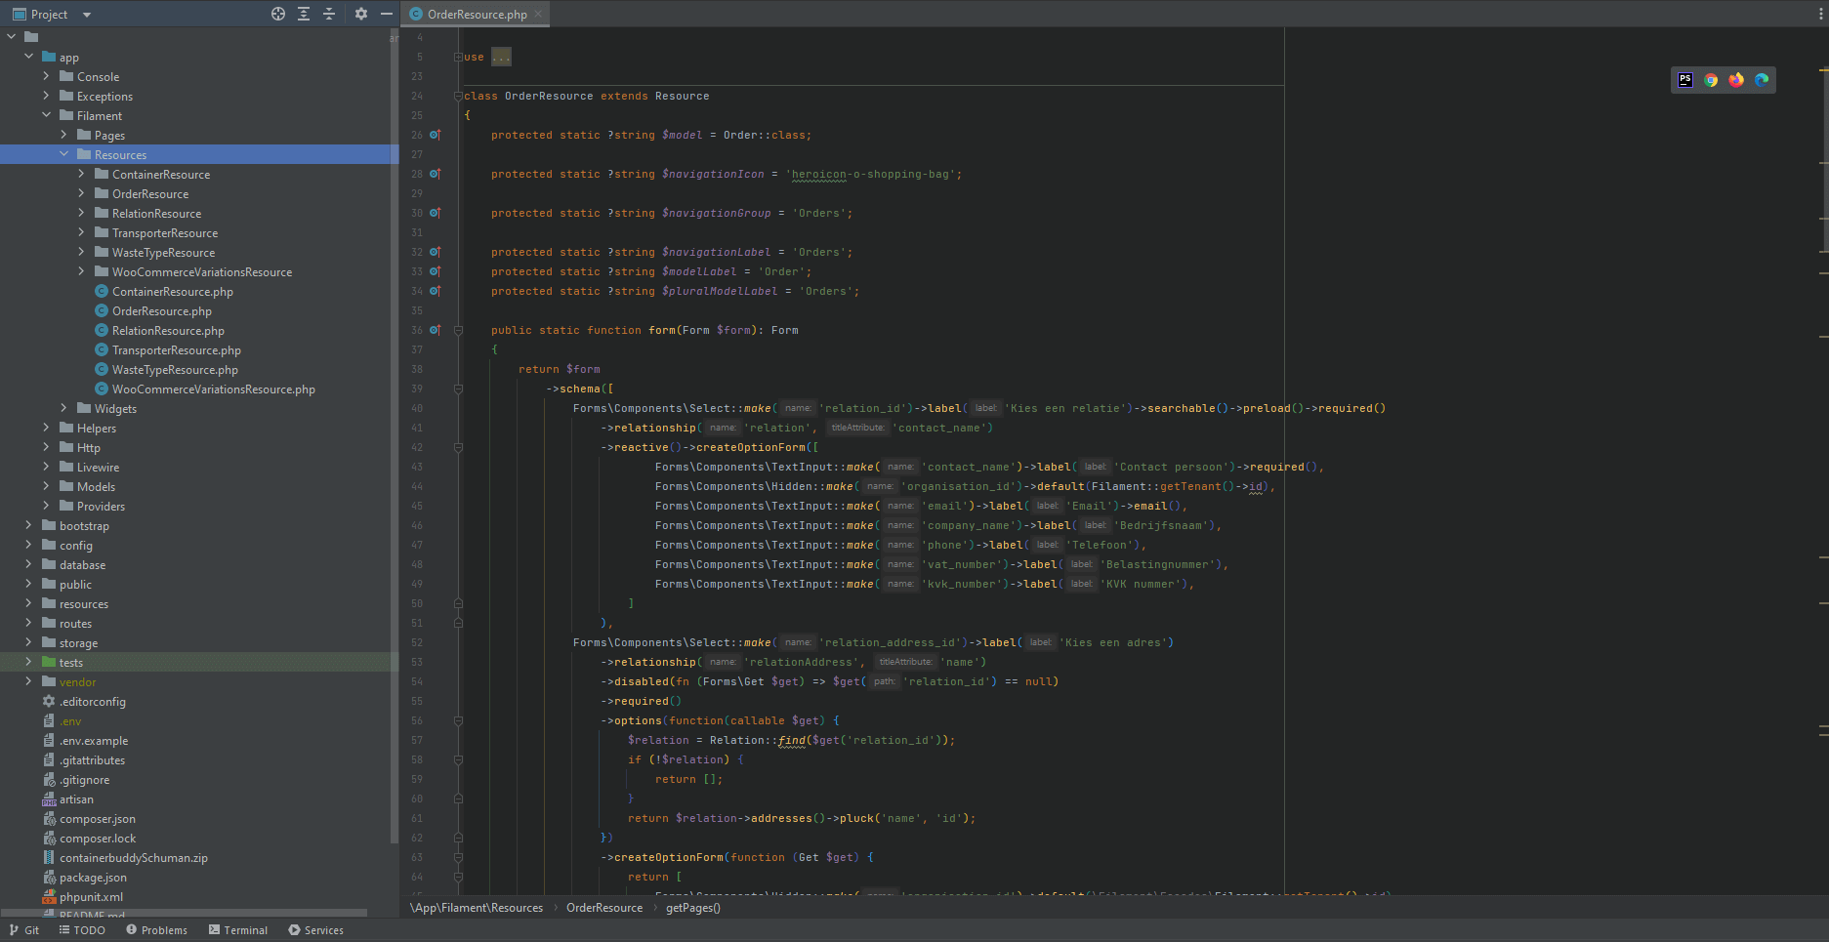Screen dimensions: 1829x942
Task: Hide the Project tool window
Action: click(387, 14)
